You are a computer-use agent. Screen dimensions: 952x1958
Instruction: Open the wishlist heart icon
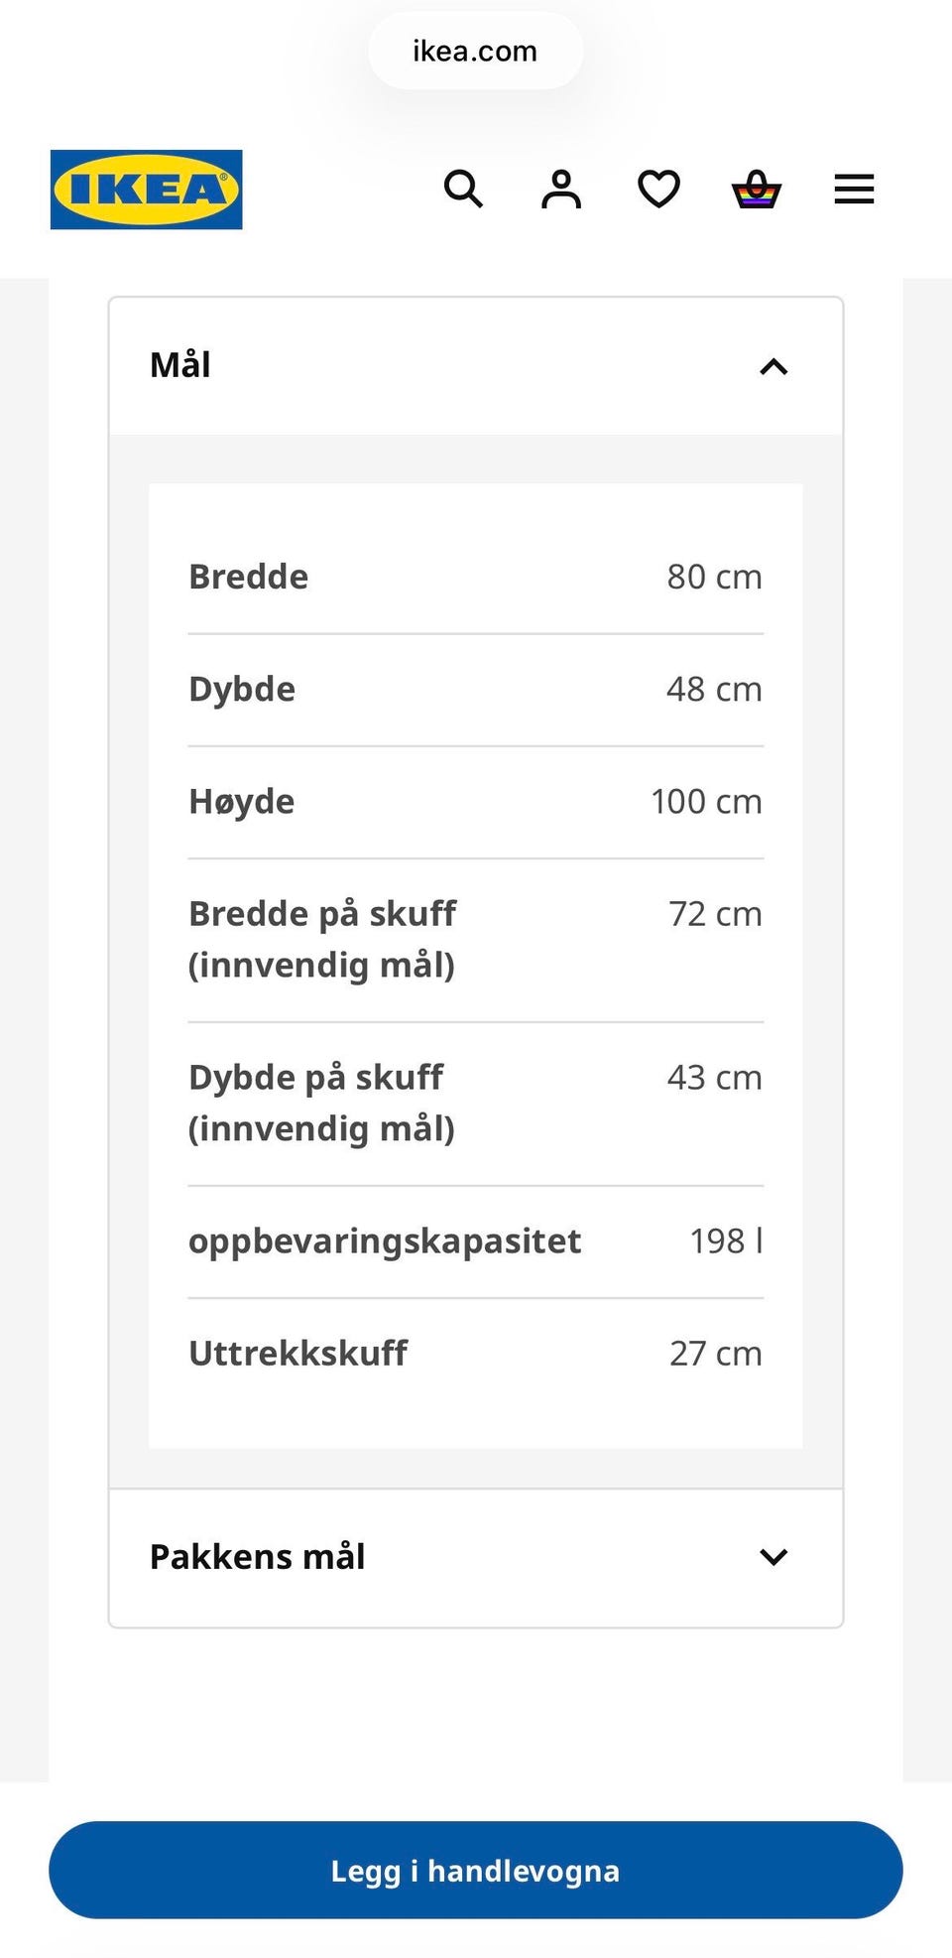[x=658, y=189]
